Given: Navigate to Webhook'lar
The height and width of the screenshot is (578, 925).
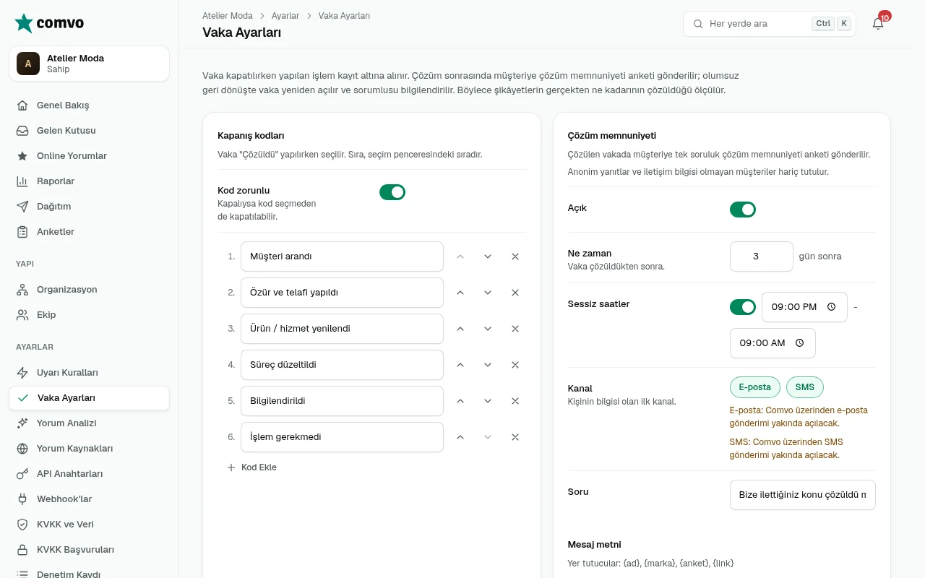Looking at the screenshot, I should click(89, 499).
